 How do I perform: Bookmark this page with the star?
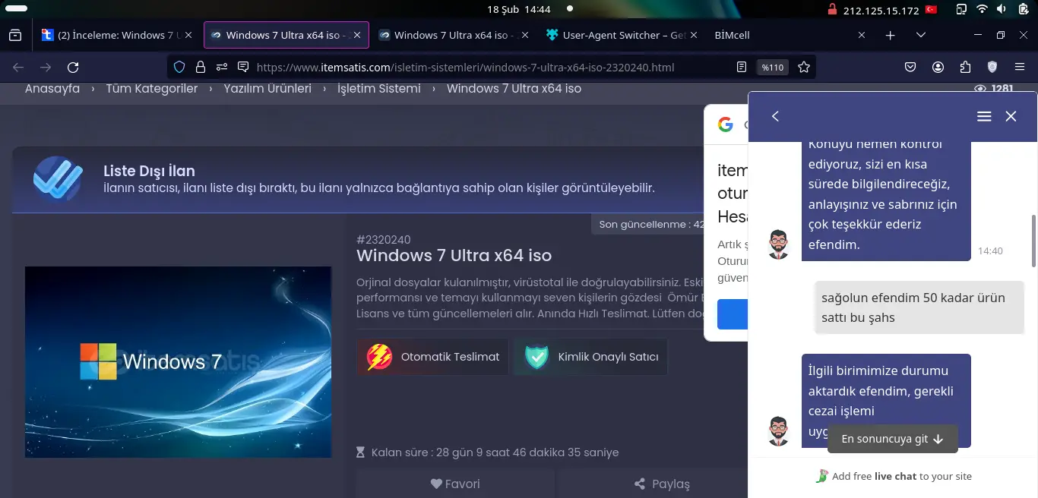pos(804,67)
